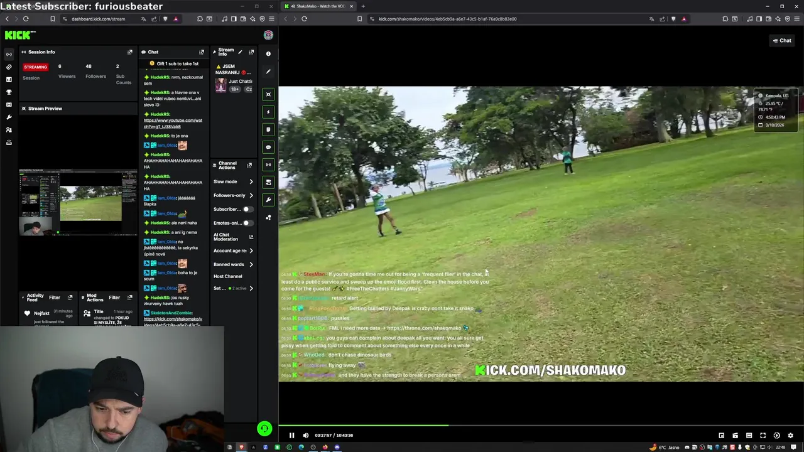This screenshot has width=804, height=452.
Task: Open dashboard.kick.com/stream address bar
Action: pos(98,19)
